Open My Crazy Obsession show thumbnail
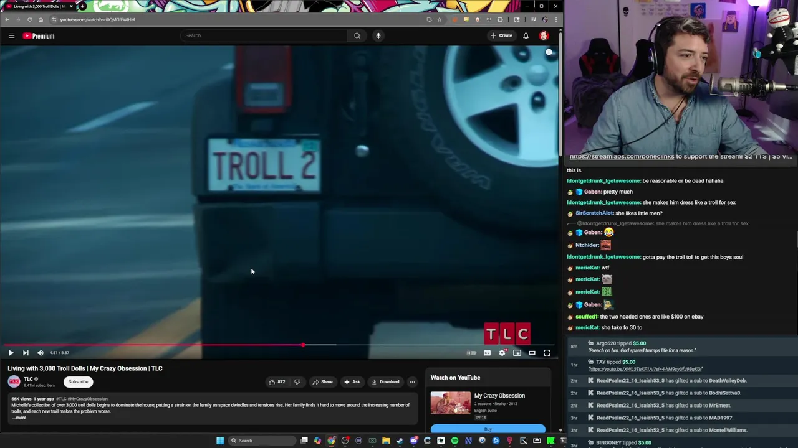 point(451,404)
